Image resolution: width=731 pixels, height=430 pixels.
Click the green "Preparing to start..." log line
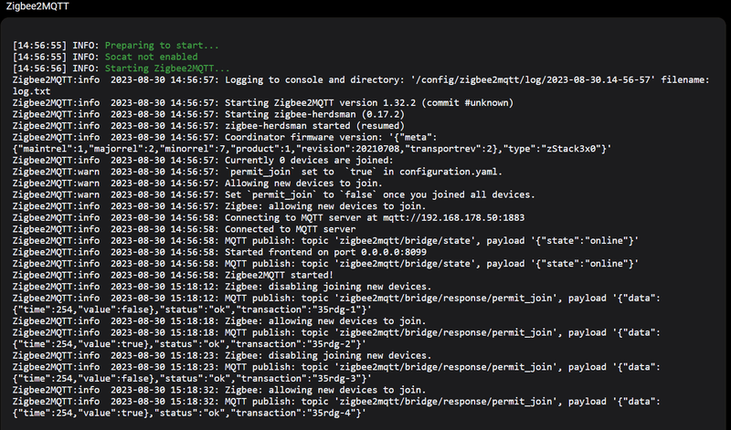click(162, 45)
